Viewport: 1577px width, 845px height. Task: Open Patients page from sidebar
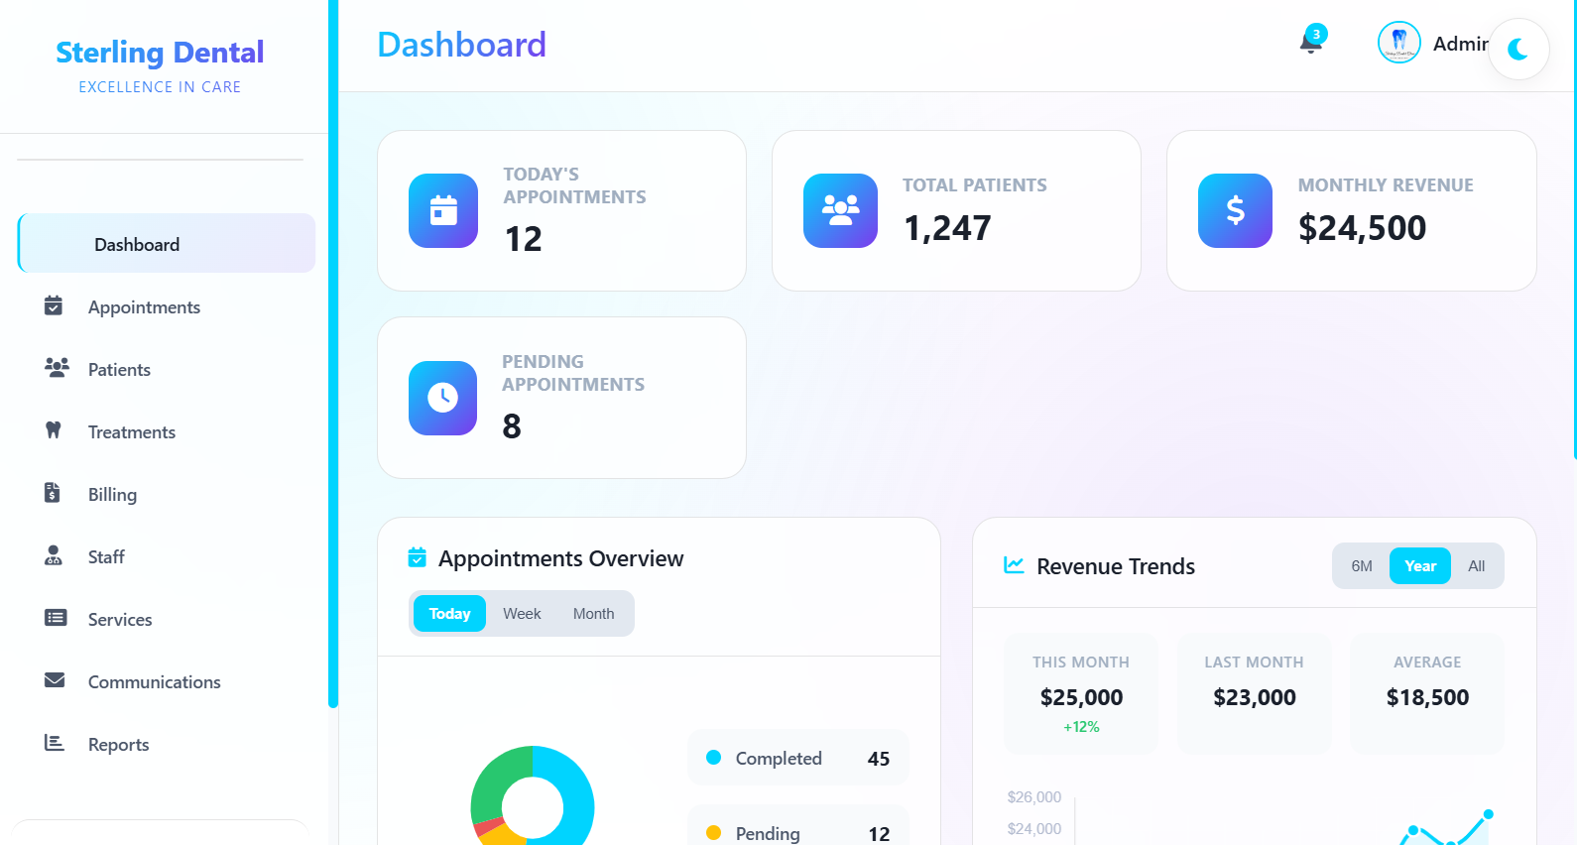coord(167,369)
